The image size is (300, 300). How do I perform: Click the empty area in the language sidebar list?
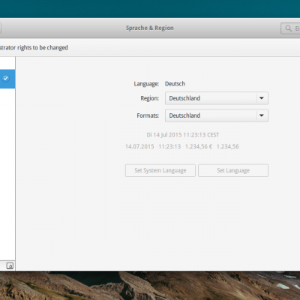tap(7, 175)
